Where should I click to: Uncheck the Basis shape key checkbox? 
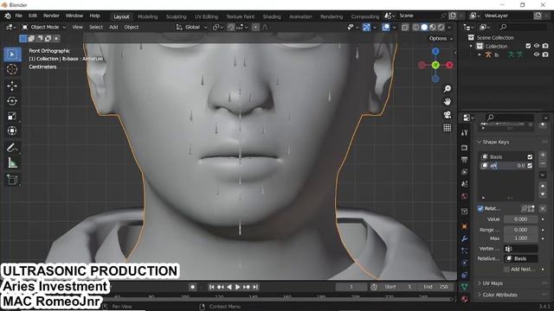pos(530,157)
